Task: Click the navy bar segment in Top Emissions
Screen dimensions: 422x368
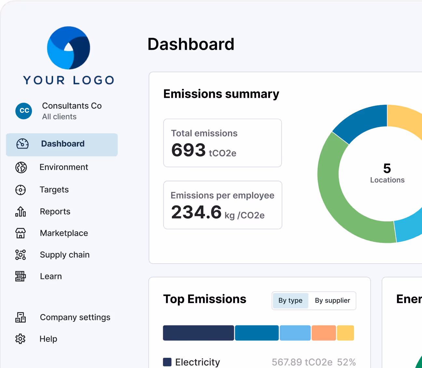Action: coord(198,333)
